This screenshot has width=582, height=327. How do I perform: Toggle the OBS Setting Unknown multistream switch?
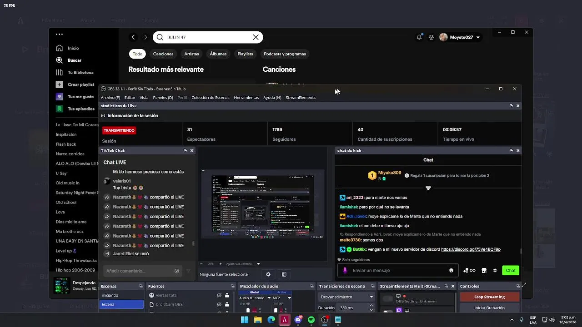(387, 298)
